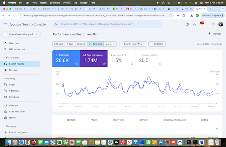226x147 pixels.
Task: Bookmark page with the star icon
Action: tap(170, 15)
